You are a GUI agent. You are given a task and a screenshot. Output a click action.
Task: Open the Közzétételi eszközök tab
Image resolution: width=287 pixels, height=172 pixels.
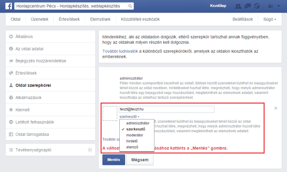pos(140,19)
